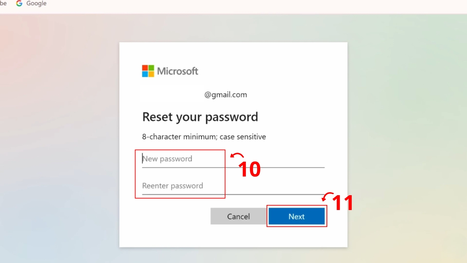This screenshot has width=467, height=263.
Task: Click the green square in the Microsoft logo
Action: point(151,68)
